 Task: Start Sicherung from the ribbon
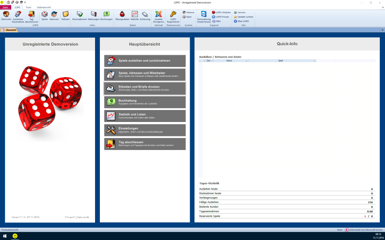tap(145, 16)
